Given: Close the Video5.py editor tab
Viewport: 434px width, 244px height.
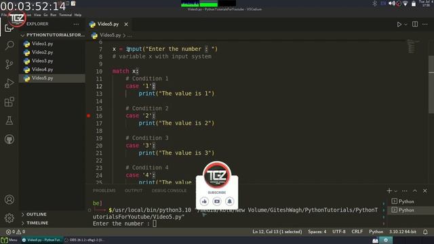Looking at the screenshot, I should coord(126,24).
